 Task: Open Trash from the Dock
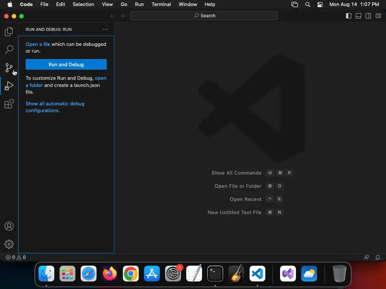pyautogui.click(x=340, y=274)
